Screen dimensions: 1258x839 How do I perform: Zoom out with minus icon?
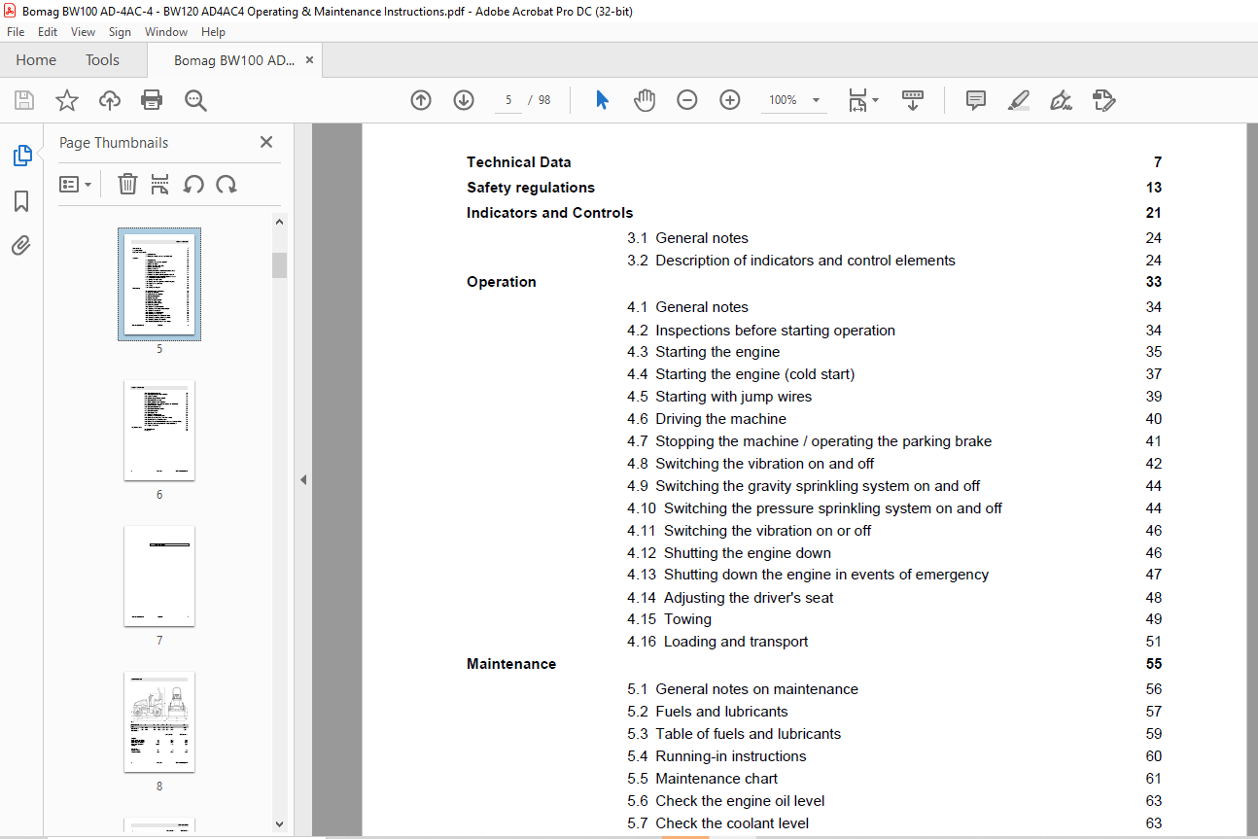coord(687,100)
